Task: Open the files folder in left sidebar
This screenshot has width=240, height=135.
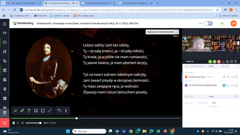Action: pyautogui.click(x=5, y=42)
